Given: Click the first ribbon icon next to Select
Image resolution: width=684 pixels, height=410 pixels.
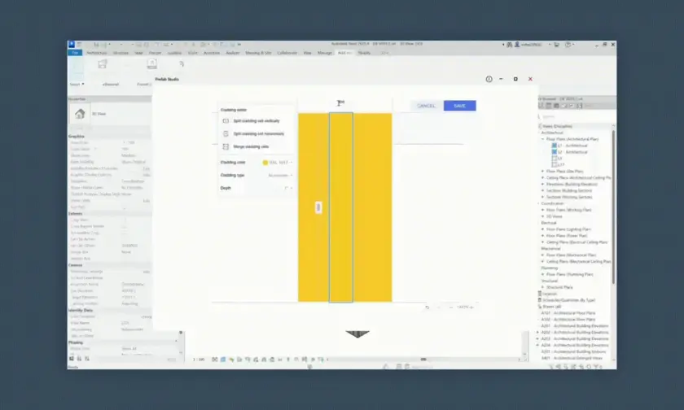Looking at the screenshot, I should (x=103, y=64).
